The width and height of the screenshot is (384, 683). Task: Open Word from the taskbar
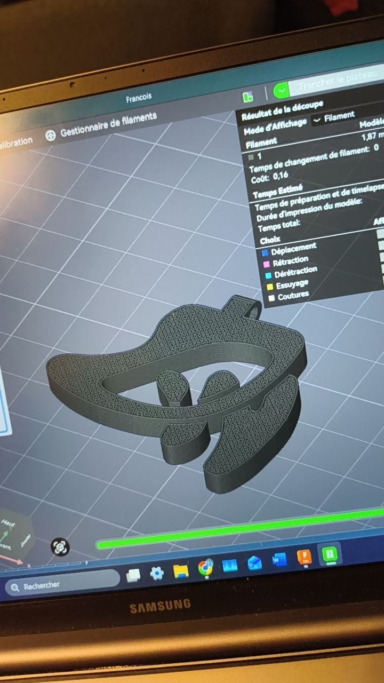(279, 560)
